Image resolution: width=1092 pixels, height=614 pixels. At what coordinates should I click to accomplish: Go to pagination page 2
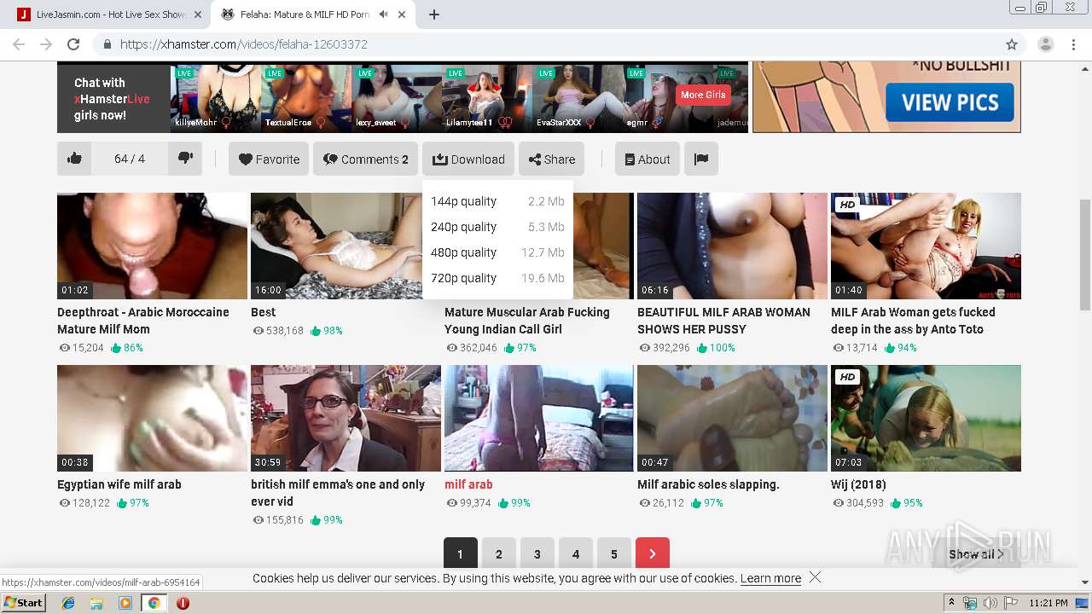tap(498, 554)
